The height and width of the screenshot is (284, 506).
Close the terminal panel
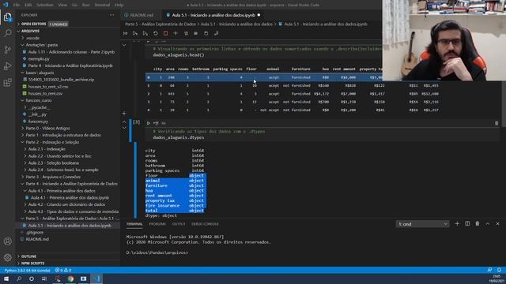497,224
